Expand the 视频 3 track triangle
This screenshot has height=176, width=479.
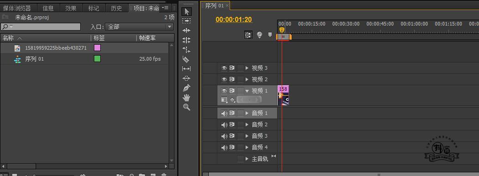[x=247, y=68]
